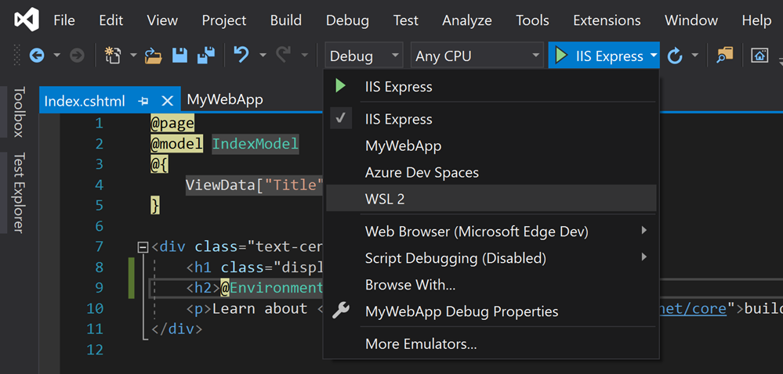Open the Window menu
Viewport: 783px width, 374px height.
click(x=691, y=20)
